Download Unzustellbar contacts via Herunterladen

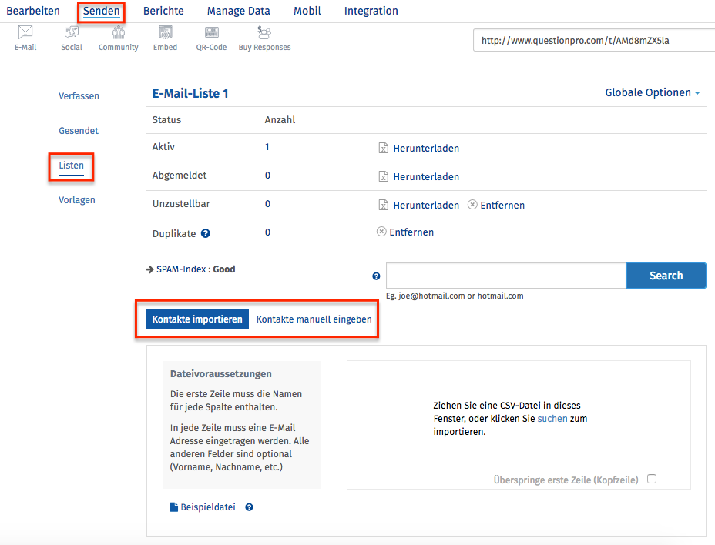(426, 205)
